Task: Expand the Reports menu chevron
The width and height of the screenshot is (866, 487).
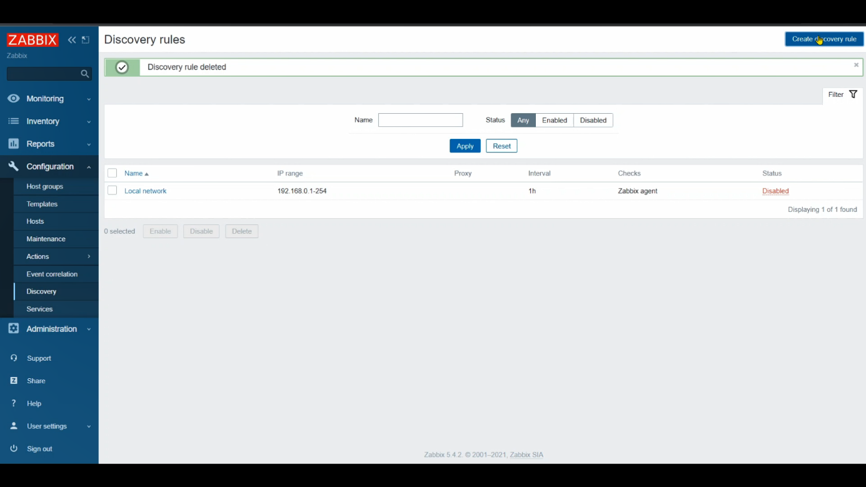Action: point(89,144)
